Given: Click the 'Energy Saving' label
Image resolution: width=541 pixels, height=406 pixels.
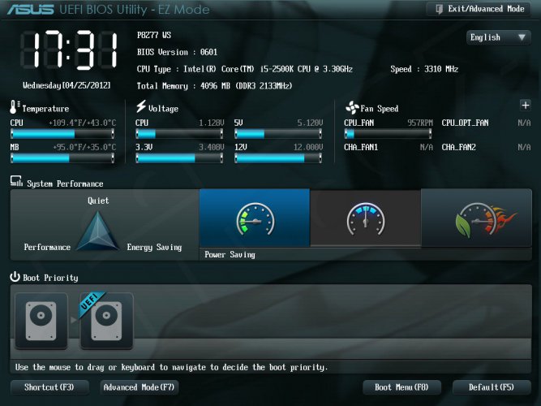Looking at the screenshot, I should click(154, 248).
